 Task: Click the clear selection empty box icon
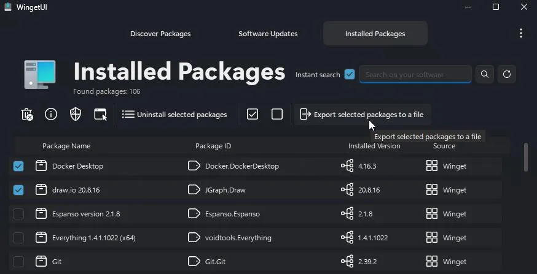click(x=277, y=115)
